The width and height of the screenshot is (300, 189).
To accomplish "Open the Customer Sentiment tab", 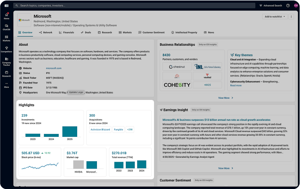I will pos(151,32).
